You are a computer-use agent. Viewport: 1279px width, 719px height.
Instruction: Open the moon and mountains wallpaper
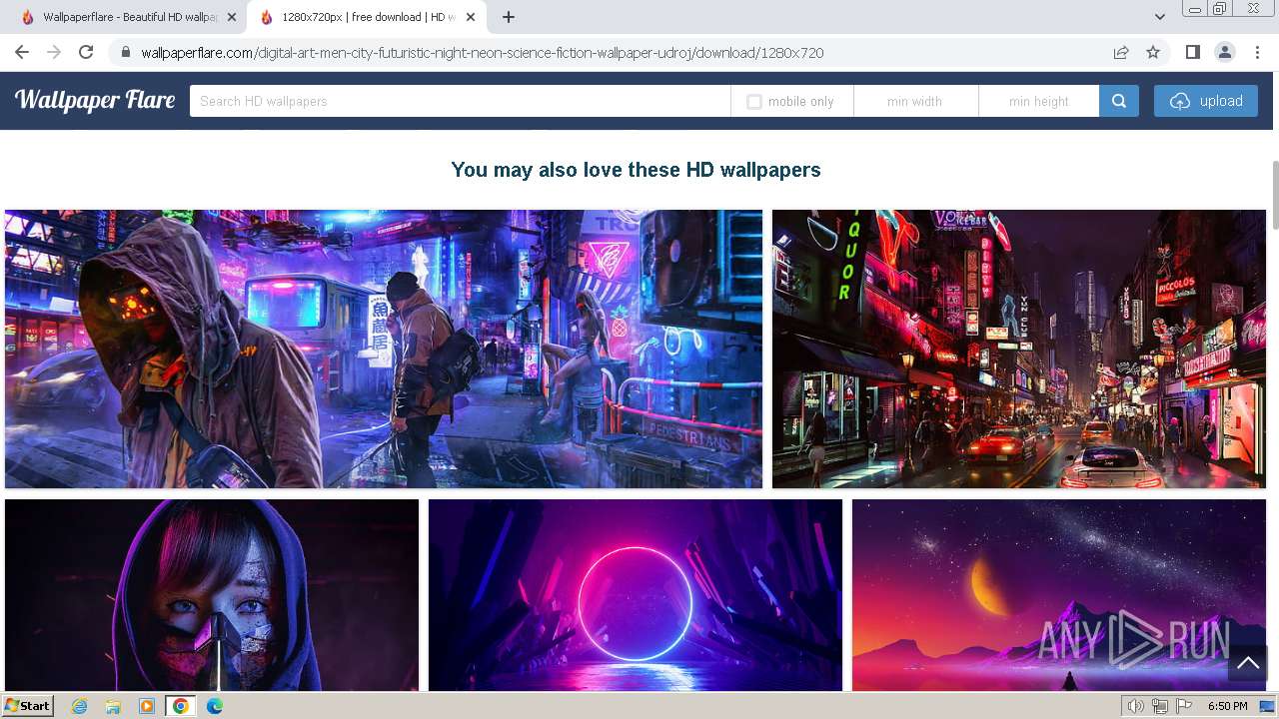pyautogui.click(x=1059, y=595)
